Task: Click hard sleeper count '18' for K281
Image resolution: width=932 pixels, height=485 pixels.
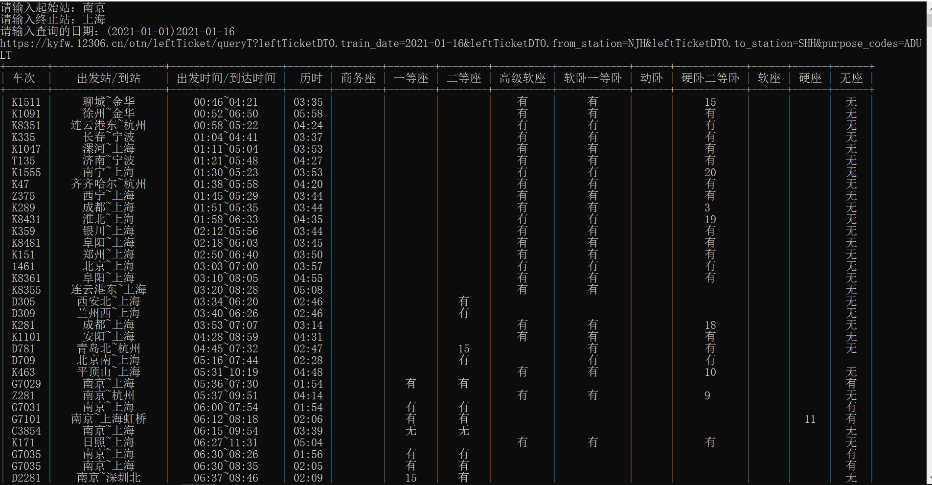Action: [x=710, y=325]
